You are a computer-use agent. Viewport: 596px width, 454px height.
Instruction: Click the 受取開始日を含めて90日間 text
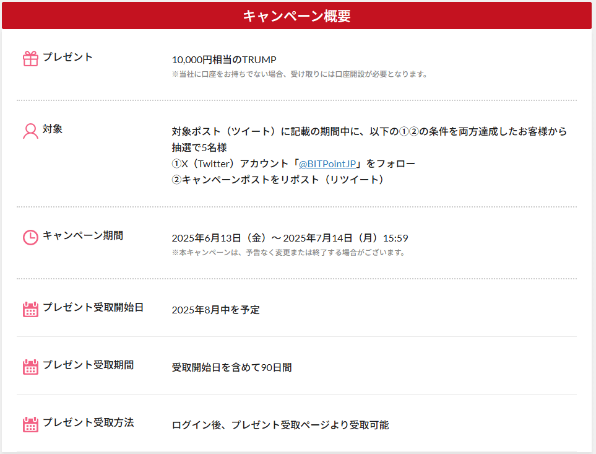click(231, 367)
